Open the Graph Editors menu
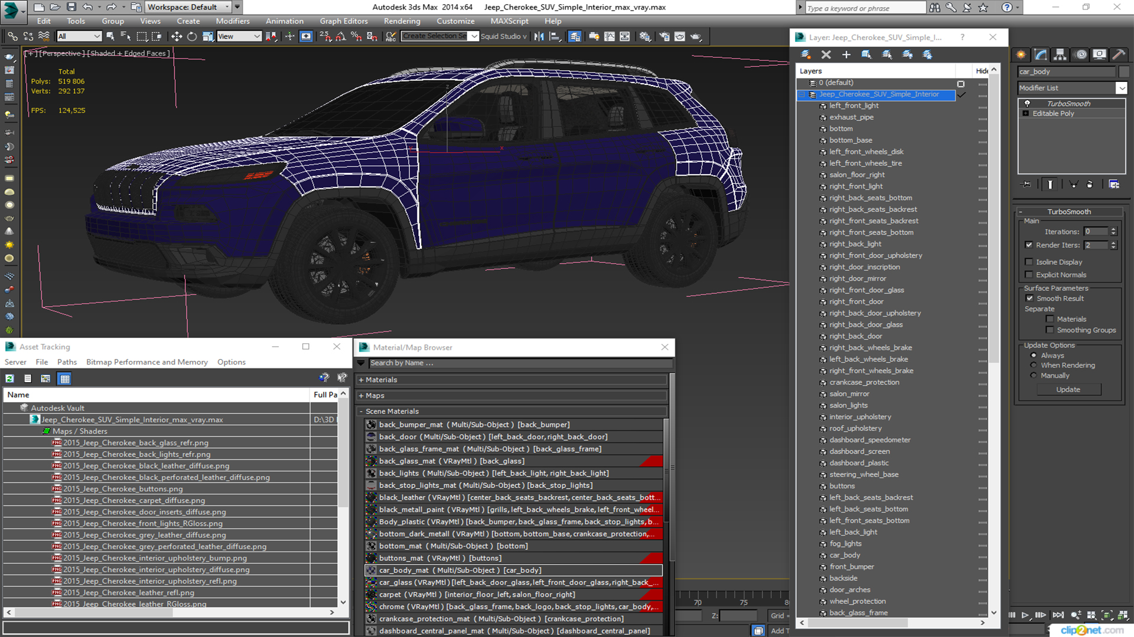The width and height of the screenshot is (1134, 637). point(344,21)
